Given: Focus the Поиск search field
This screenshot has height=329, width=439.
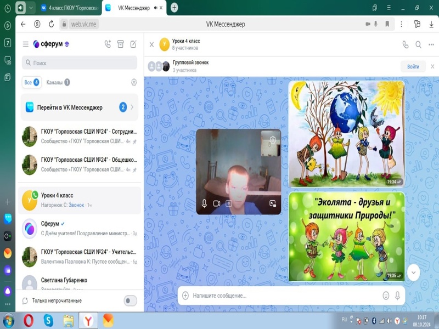Looking at the screenshot, I should pos(80,63).
